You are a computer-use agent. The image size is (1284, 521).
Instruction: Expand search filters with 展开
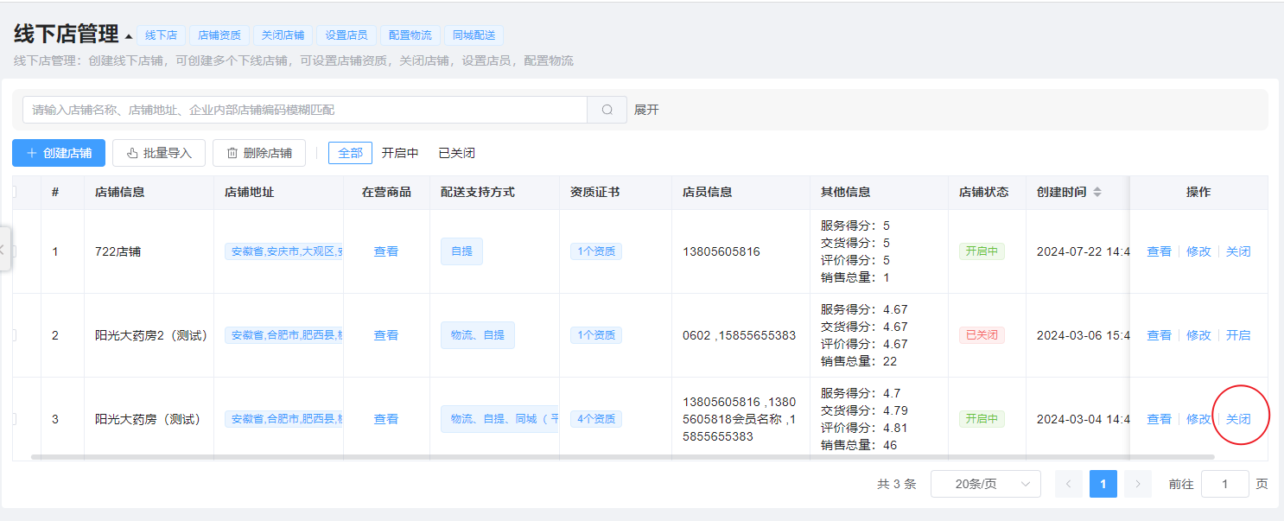tap(646, 110)
